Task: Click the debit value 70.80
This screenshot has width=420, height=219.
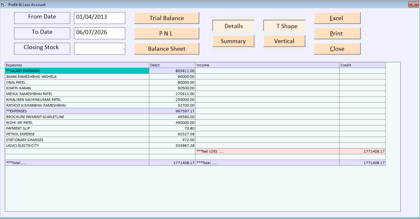Action: (x=172, y=128)
